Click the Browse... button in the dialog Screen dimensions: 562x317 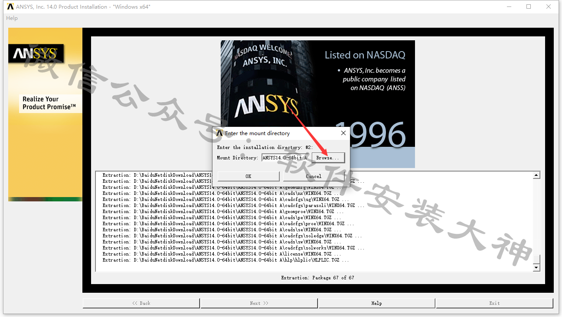[x=328, y=158]
